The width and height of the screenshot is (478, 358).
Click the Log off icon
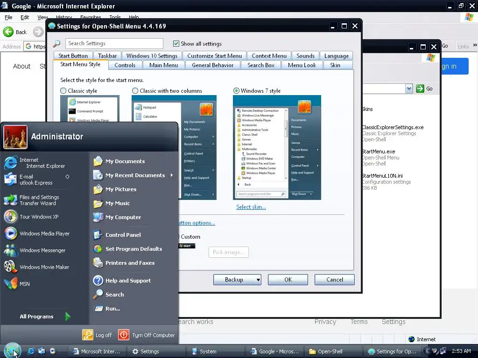(x=88, y=335)
